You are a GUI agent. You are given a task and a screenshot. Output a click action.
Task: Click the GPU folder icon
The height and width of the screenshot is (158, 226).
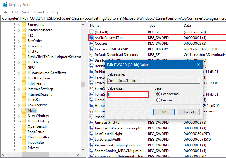coord(24,68)
